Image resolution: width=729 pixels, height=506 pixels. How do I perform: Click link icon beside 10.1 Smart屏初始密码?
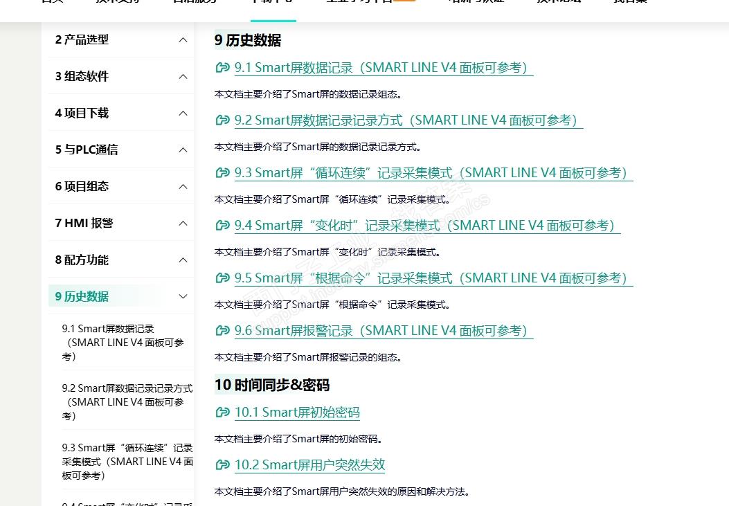223,412
